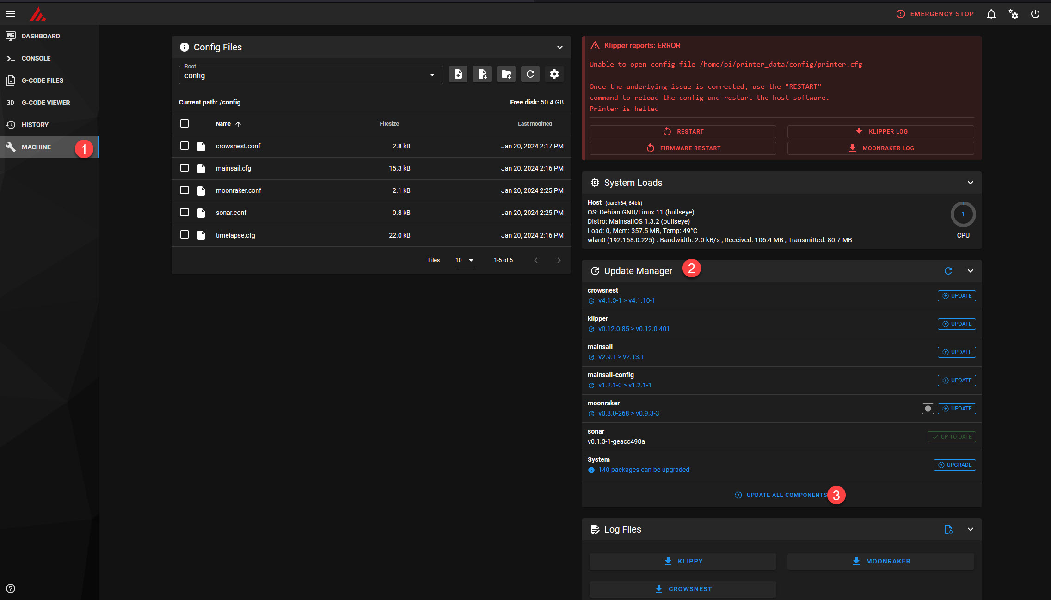Click the create new folder icon
Viewport: 1051px width, 600px height.
click(x=506, y=74)
